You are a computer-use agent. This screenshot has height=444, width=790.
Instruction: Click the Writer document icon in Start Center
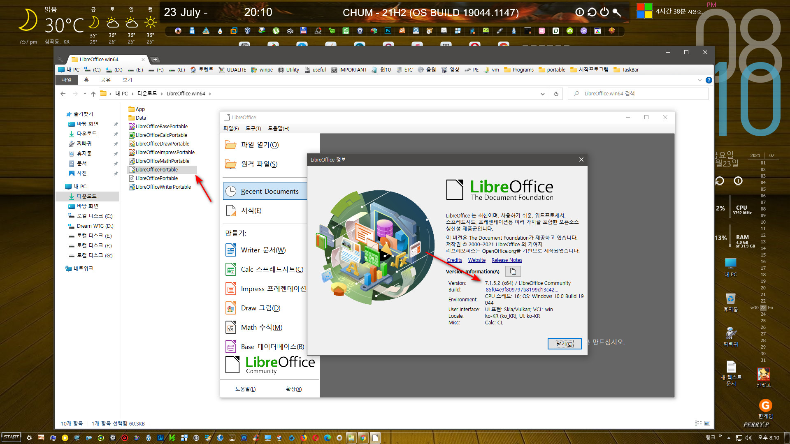[231, 250]
